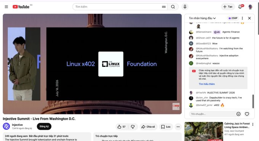Close the live chat panel

[249, 18]
